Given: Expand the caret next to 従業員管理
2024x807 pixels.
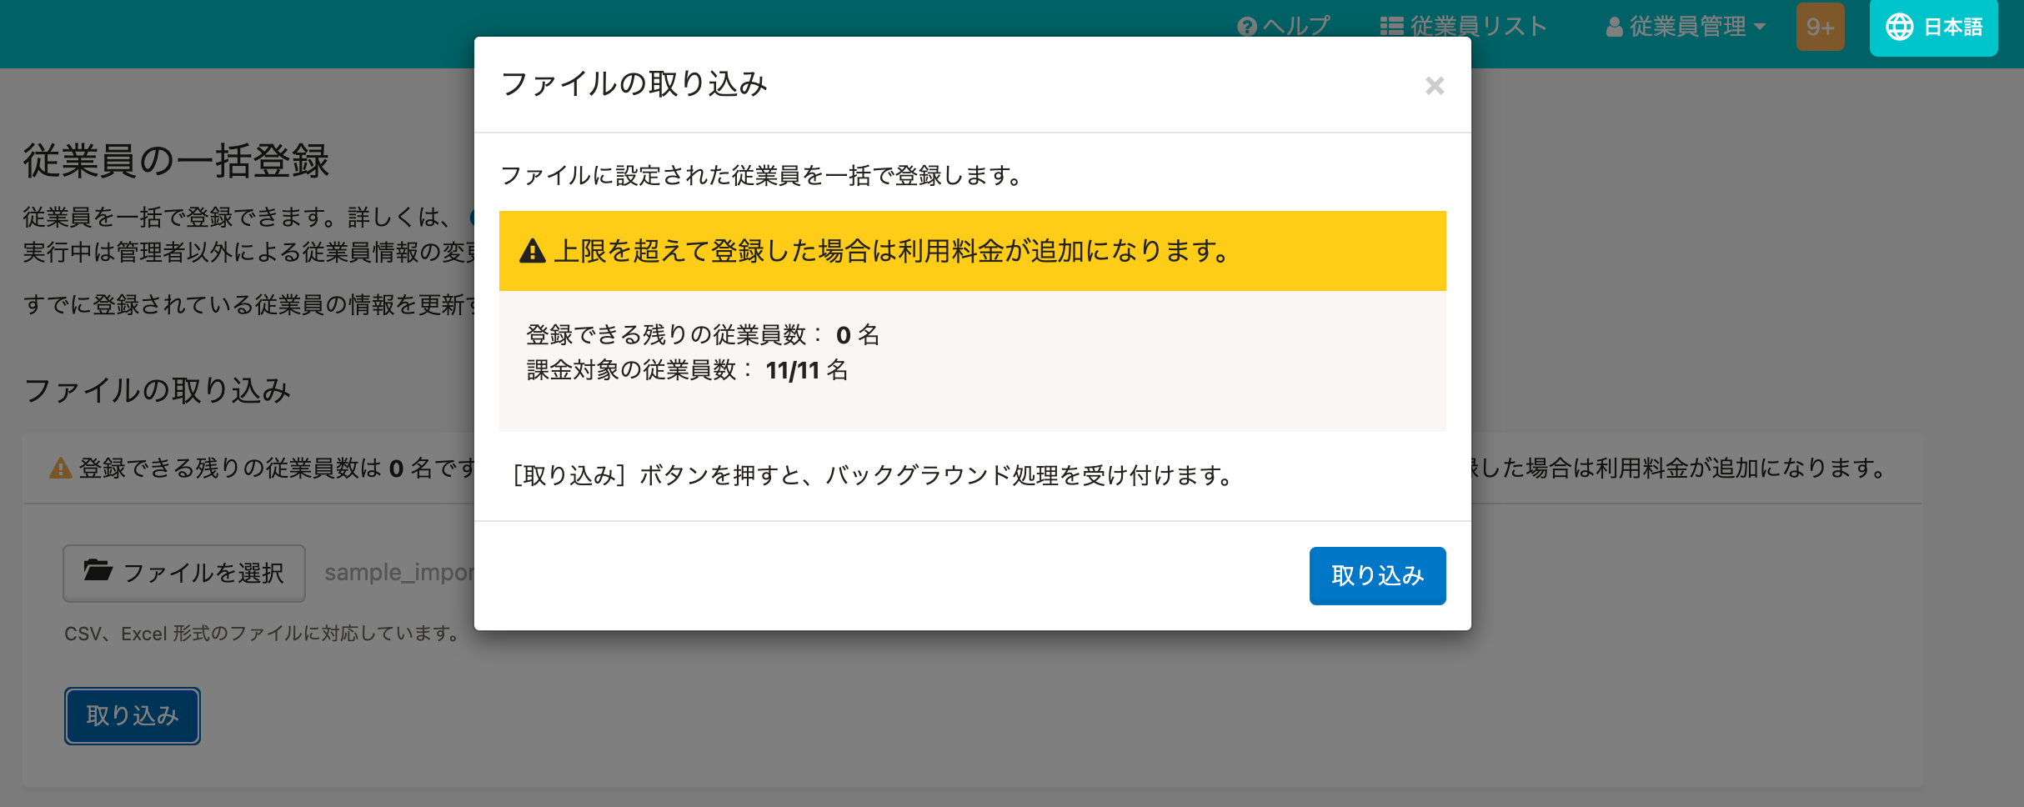Looking at the screenshot, I should (x=1759, y=26).
